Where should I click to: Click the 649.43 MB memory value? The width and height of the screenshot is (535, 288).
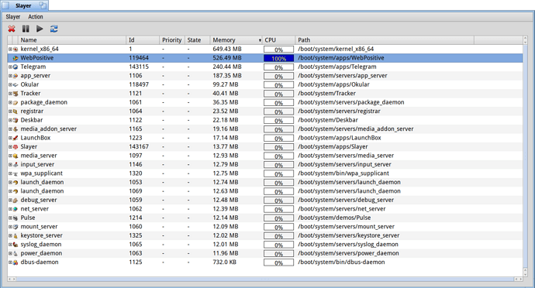coord(227,49)
